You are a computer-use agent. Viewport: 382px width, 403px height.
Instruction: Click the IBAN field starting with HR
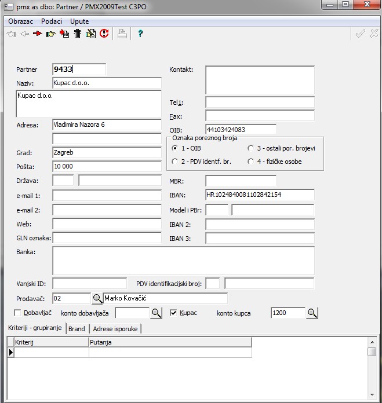point(260,195)
